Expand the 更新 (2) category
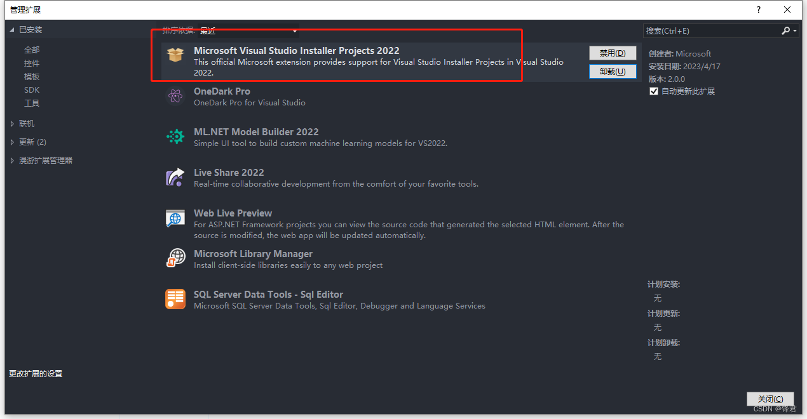807x419 pixels. [x=12, y=142]
